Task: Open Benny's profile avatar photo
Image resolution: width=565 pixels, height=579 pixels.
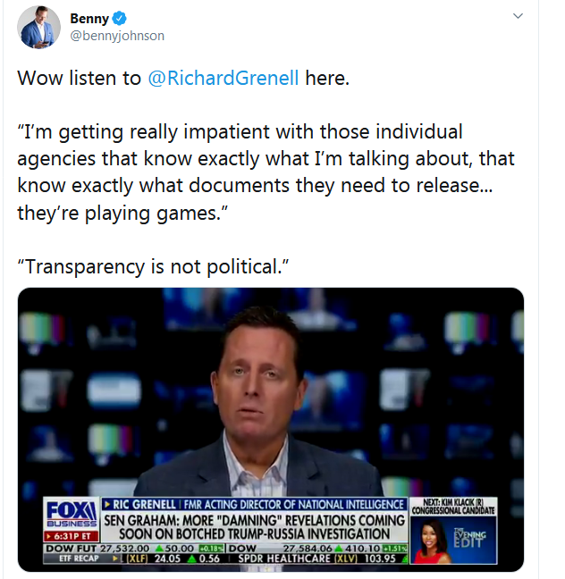Action: click(38, 27)
